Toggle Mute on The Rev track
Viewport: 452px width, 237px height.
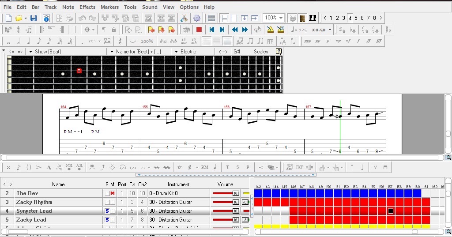click(113, 193)
